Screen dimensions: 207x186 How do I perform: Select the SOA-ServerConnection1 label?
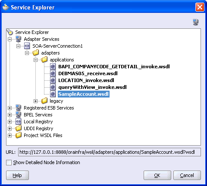(57, 46)
